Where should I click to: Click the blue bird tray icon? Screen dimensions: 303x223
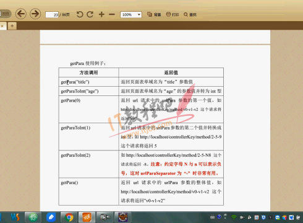point(291,217)
